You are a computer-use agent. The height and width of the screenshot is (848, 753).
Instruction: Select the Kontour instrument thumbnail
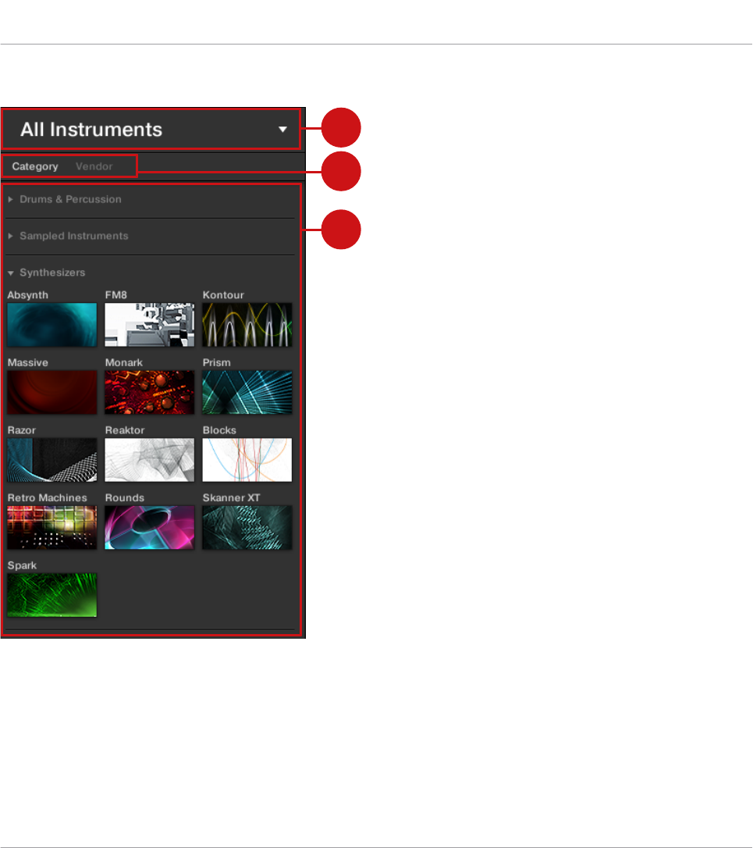click(x=247, y=325)
